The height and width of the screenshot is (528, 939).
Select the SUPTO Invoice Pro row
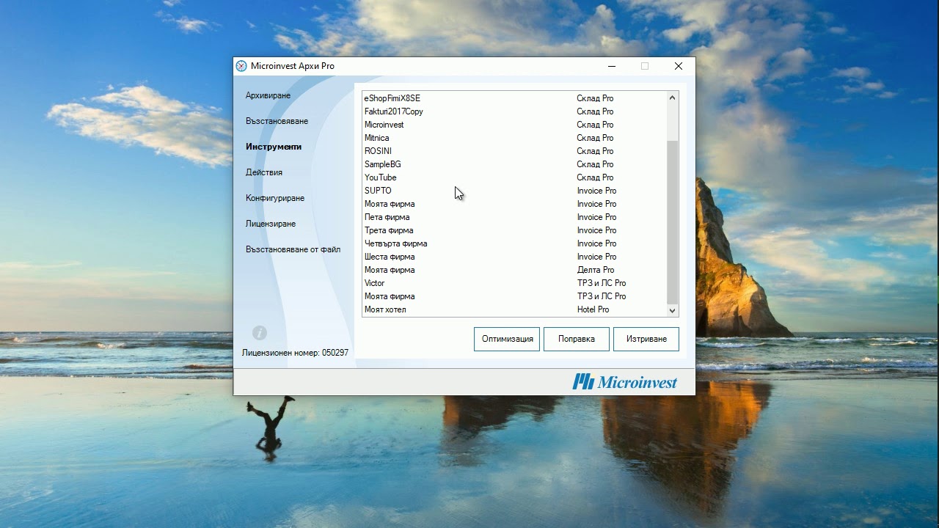(x=514, y=191)
